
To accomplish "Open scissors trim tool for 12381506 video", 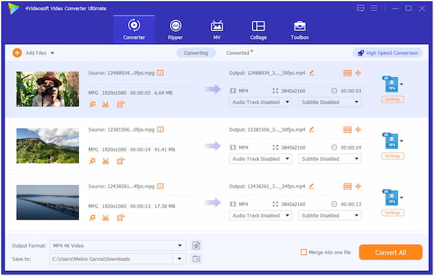I will (x=106, y=161).
